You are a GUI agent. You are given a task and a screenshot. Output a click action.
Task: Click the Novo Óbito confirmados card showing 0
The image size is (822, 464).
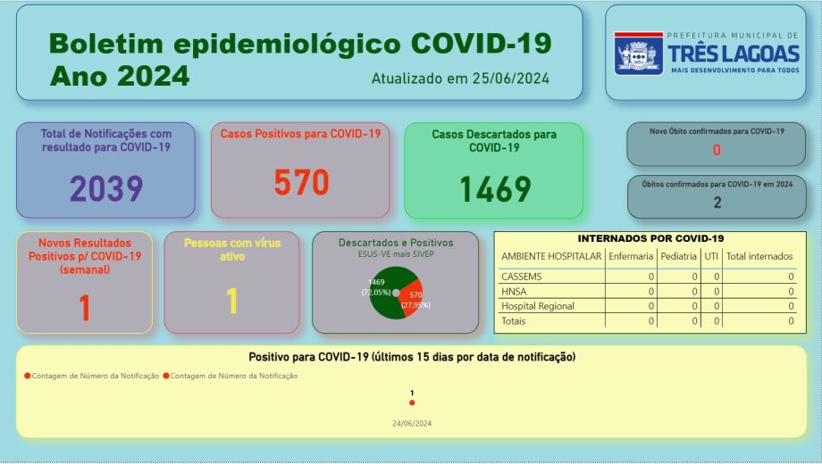tap(717, 144)
